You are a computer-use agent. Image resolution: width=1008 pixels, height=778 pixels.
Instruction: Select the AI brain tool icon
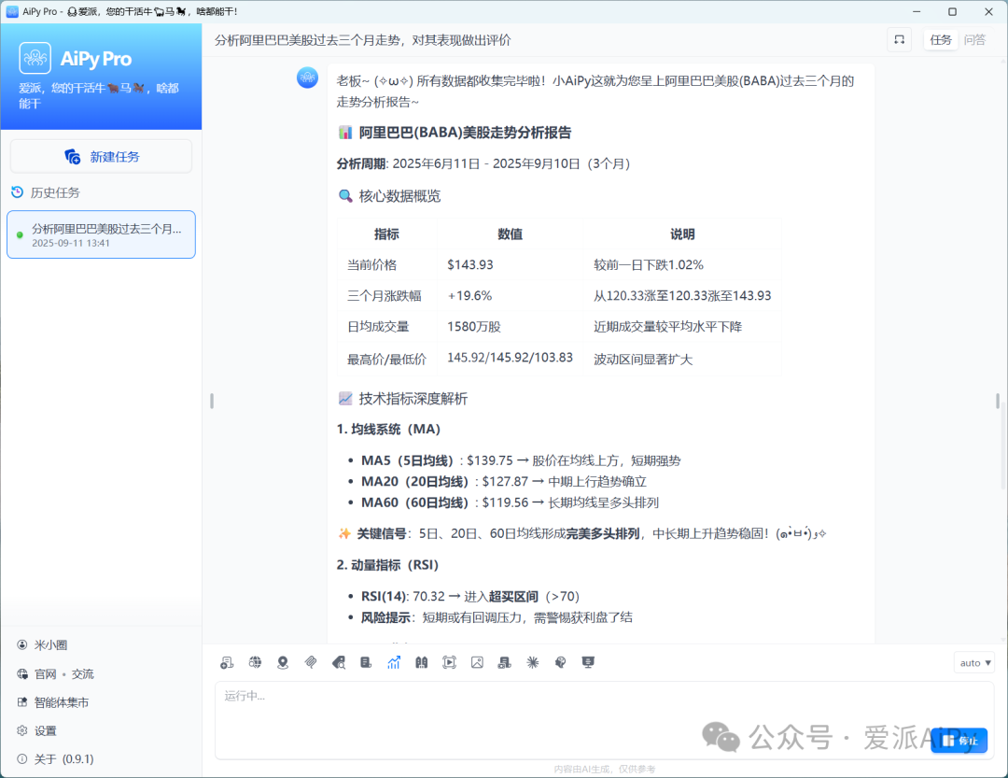click(x=560, y=662)
